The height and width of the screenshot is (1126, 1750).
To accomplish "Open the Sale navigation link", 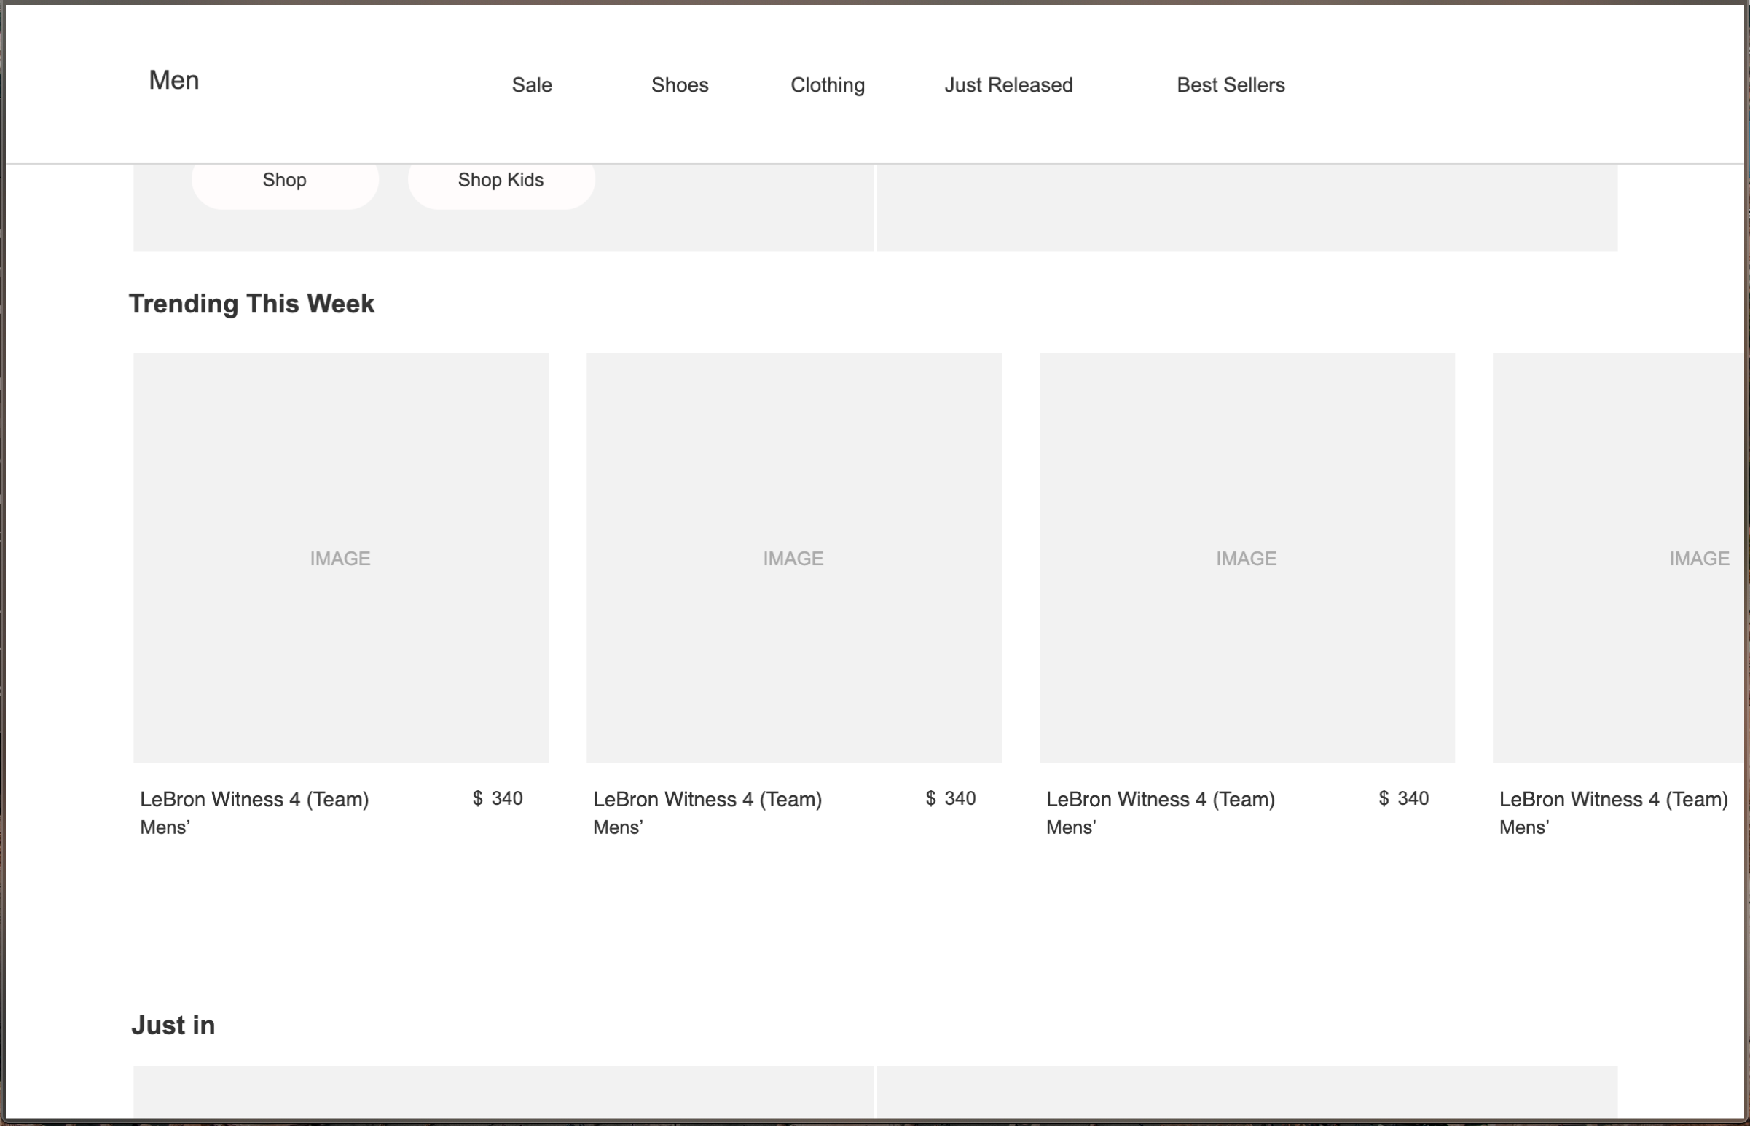I will click(x=532, y=84).
